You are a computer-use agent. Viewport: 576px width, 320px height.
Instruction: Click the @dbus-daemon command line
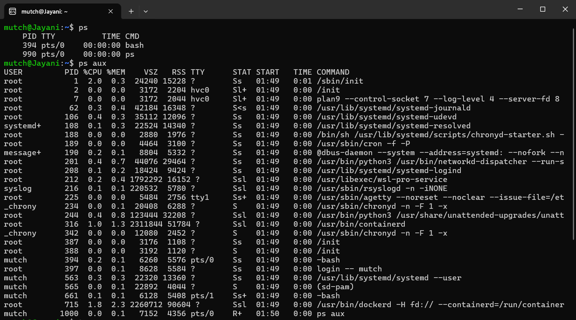(441, 153)
